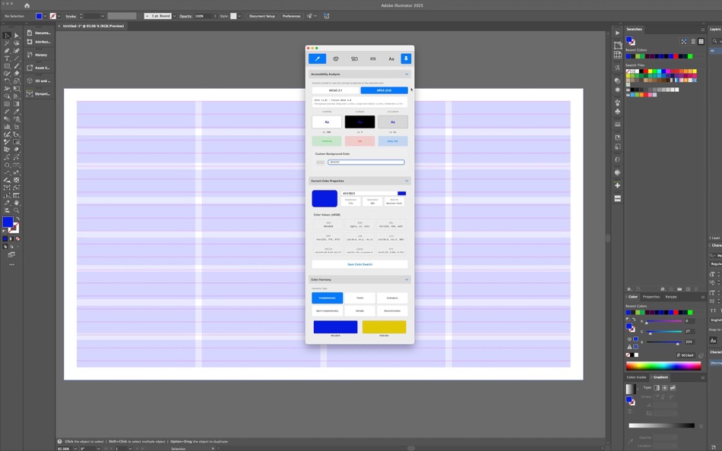Open the Swatches panel hamburger menu
The width and height of the screenshot is (722, 451).
pyautogui.click(x=703, y=30)
